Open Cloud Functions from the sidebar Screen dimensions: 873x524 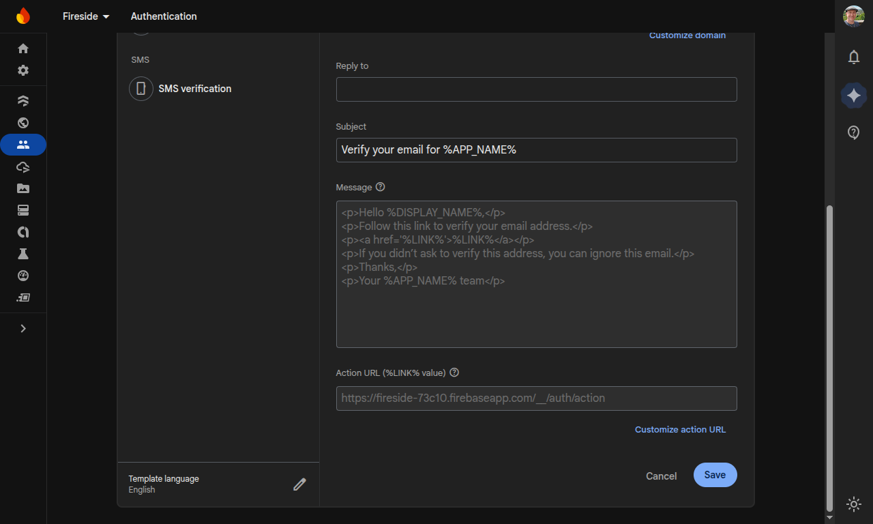click(x=23, y=167)
